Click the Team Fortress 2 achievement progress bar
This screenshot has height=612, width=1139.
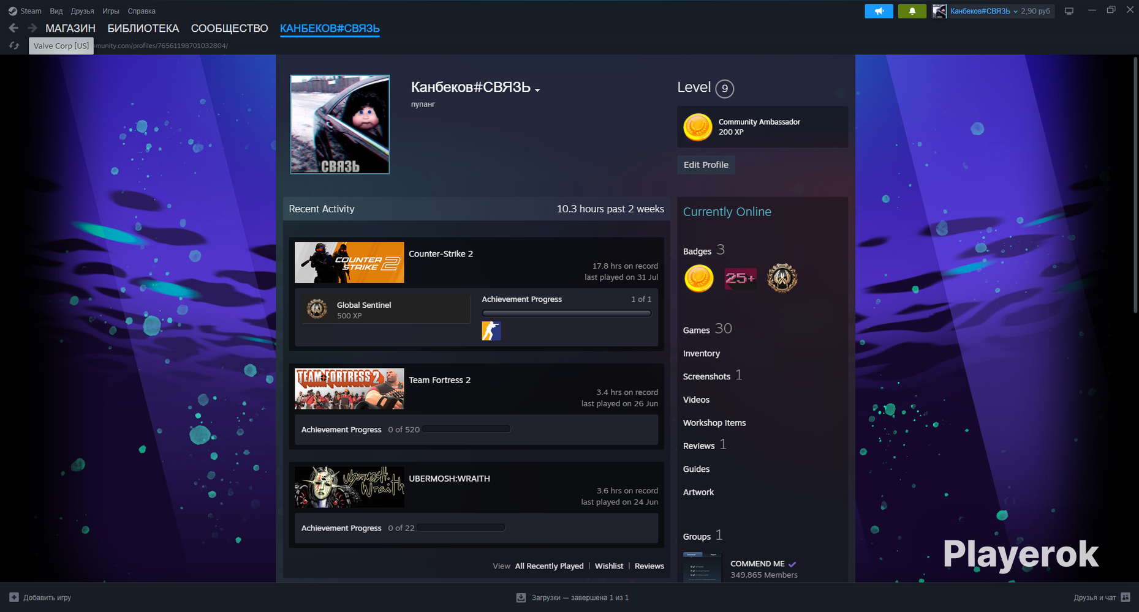tap(466, 429)
